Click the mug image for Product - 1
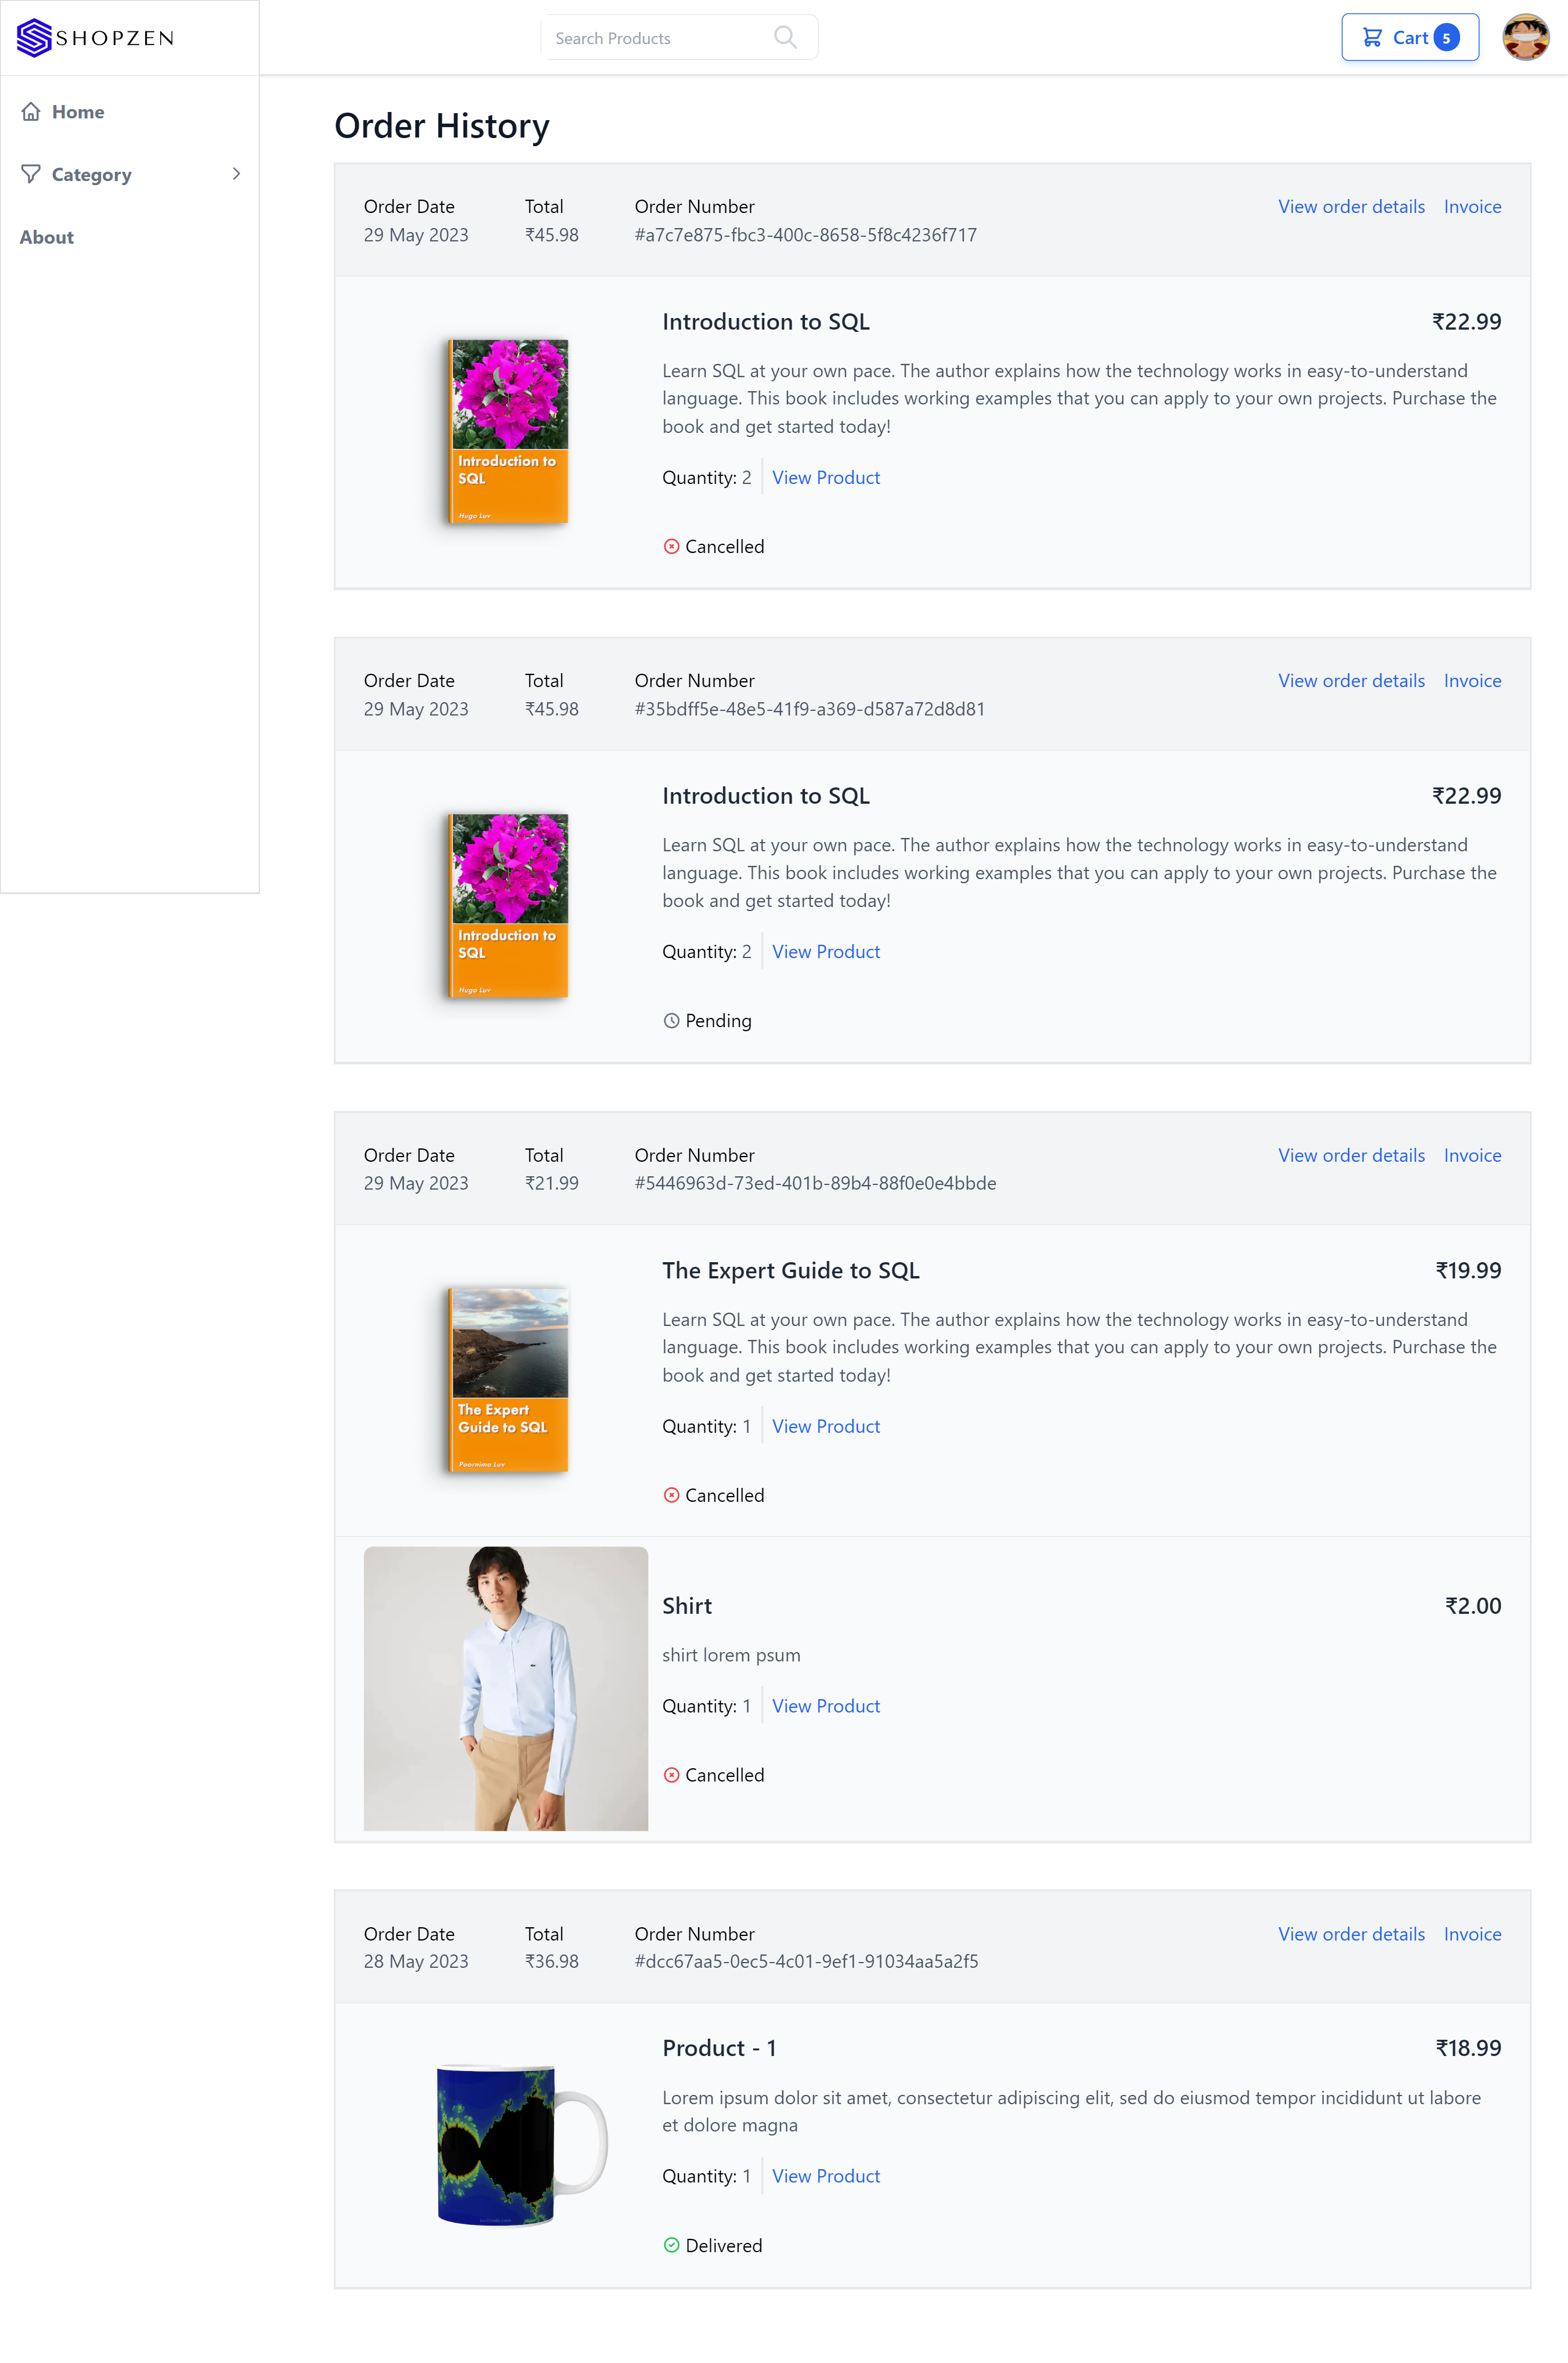1568x2363 pixels. pos(505,2147)
